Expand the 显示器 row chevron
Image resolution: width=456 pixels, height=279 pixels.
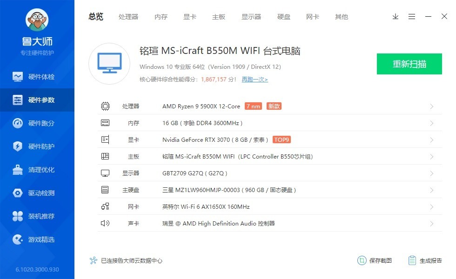tap(432, 173)
